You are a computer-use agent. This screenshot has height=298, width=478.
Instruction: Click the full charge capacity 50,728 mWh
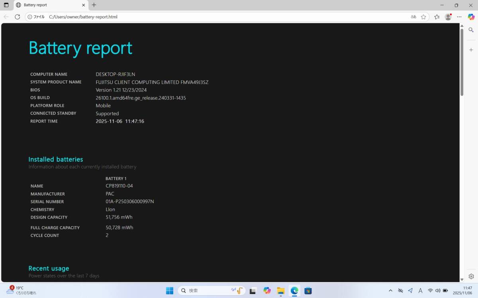pyautogui.click(x=119, y=228)
